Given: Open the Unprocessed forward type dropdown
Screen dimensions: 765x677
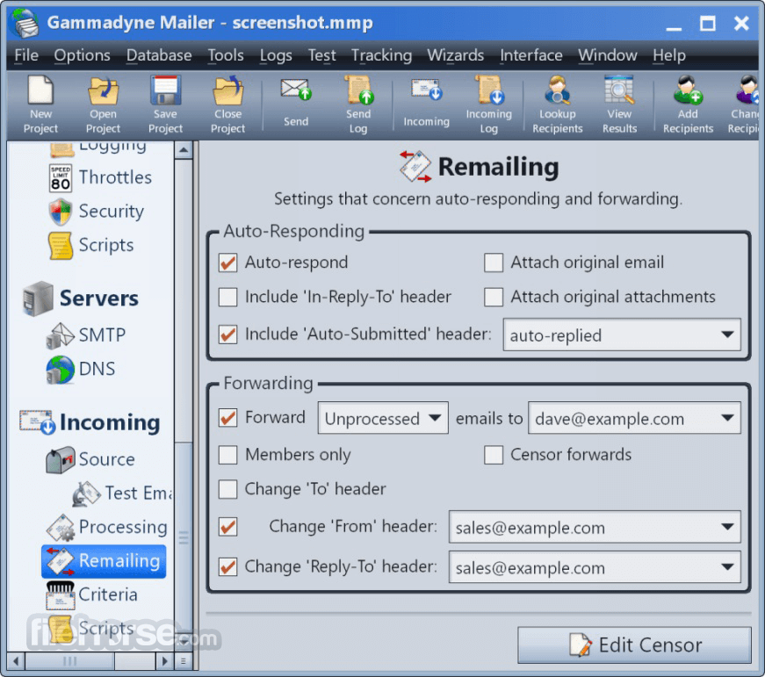Looking at the screenshot, I should (383, 418).
